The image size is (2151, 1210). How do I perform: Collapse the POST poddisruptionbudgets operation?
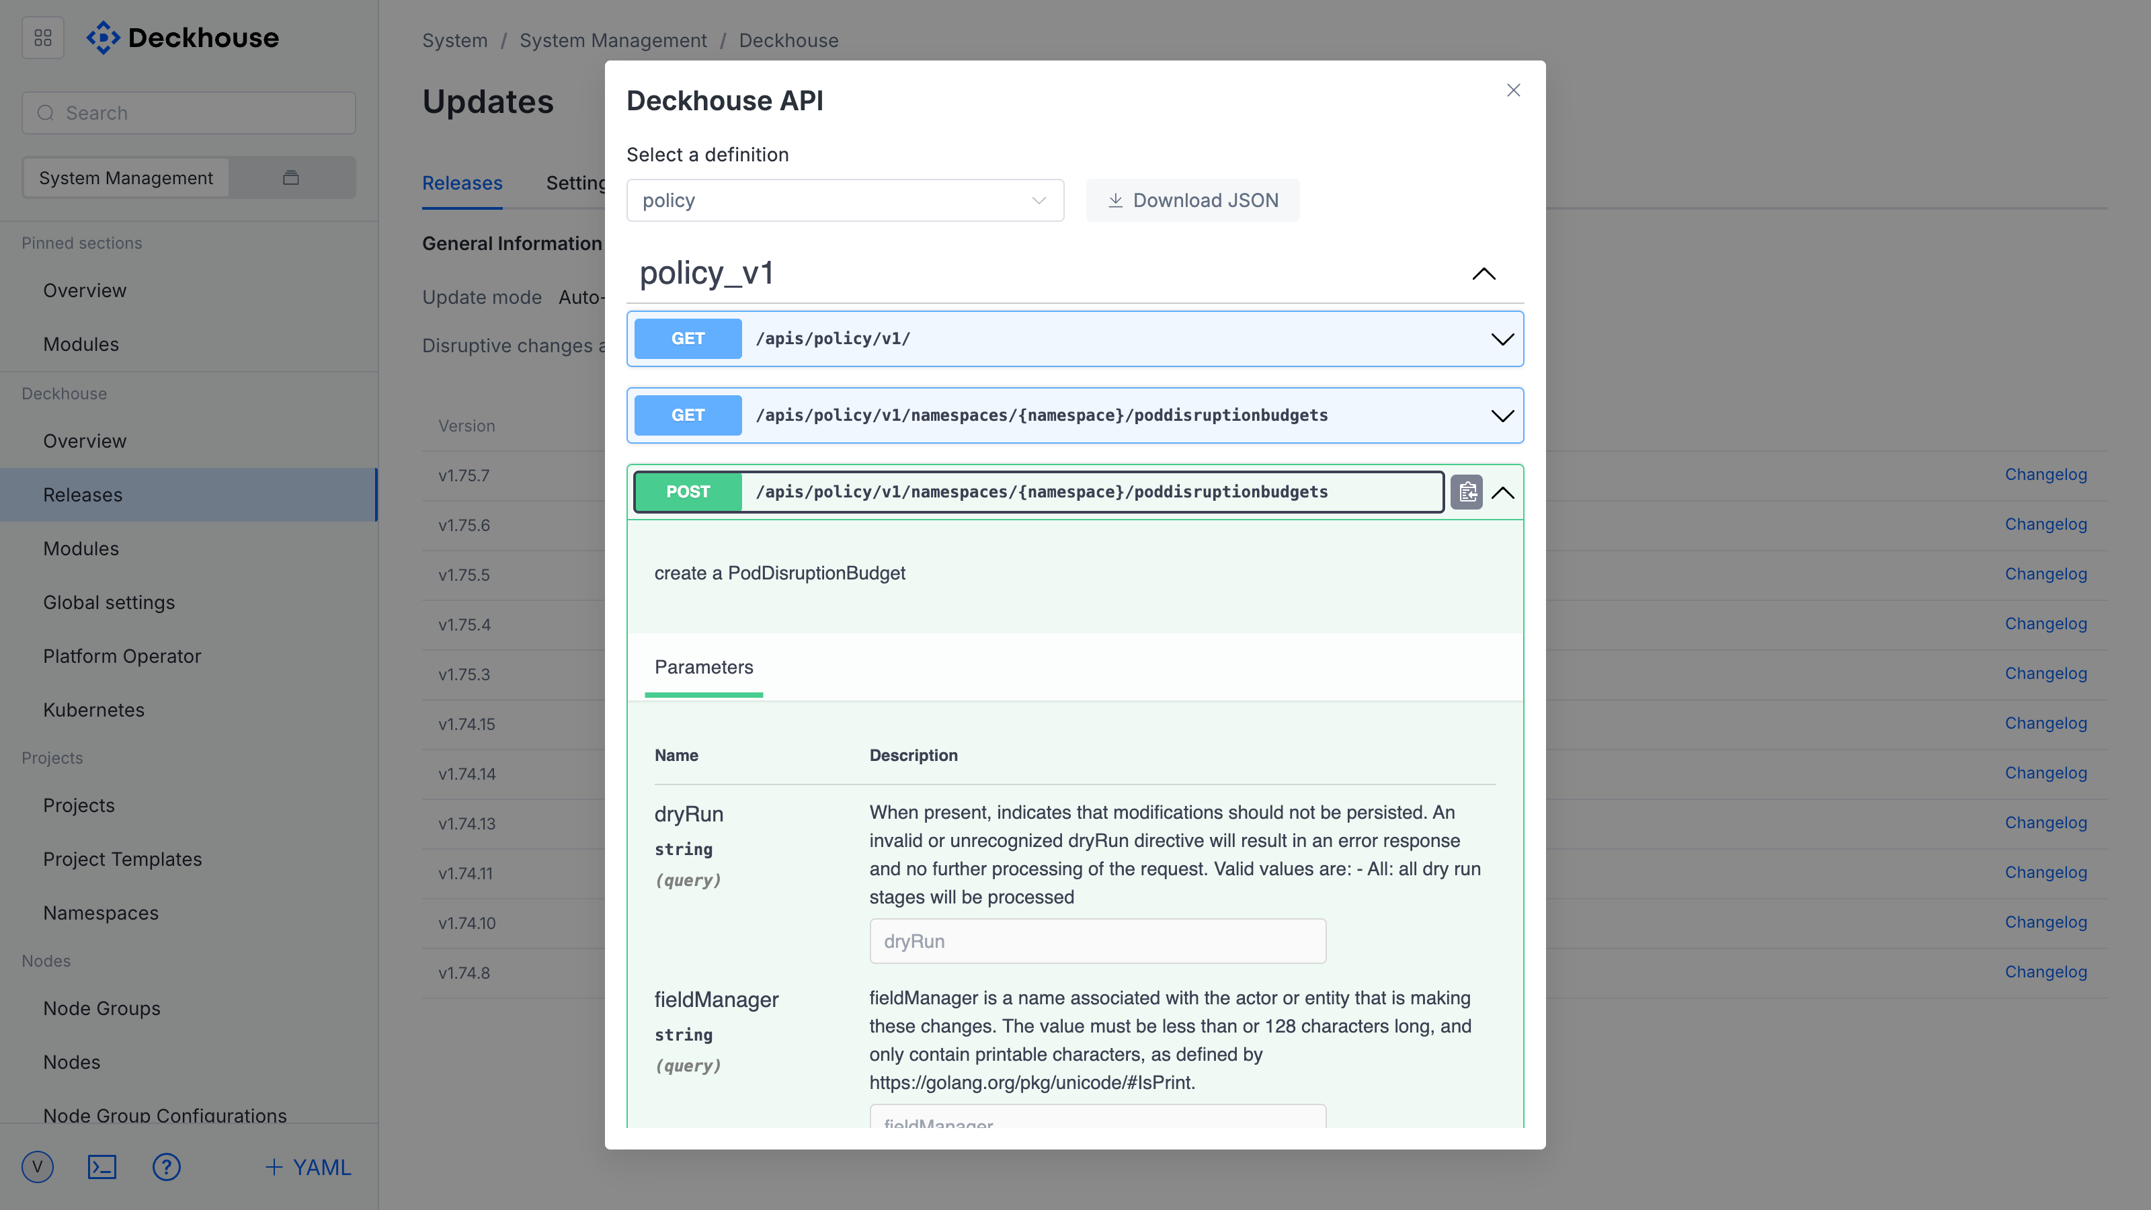[1502, 493]
